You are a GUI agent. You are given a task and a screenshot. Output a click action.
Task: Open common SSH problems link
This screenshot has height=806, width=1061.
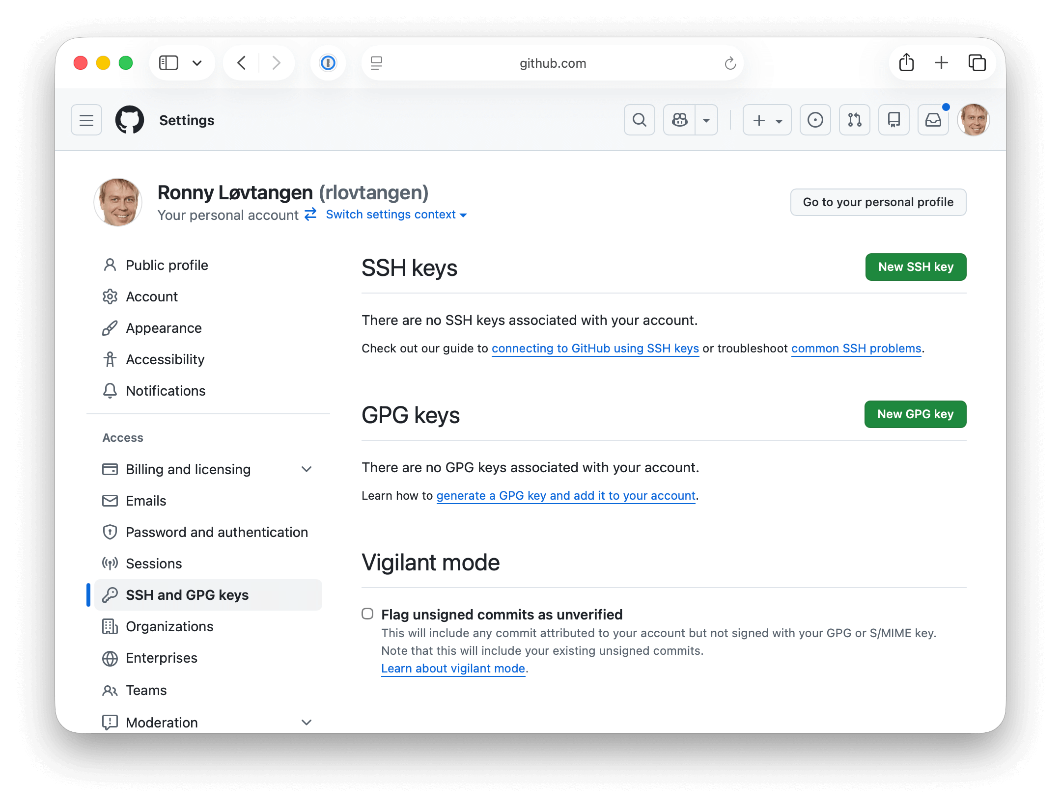click(856, 349)
